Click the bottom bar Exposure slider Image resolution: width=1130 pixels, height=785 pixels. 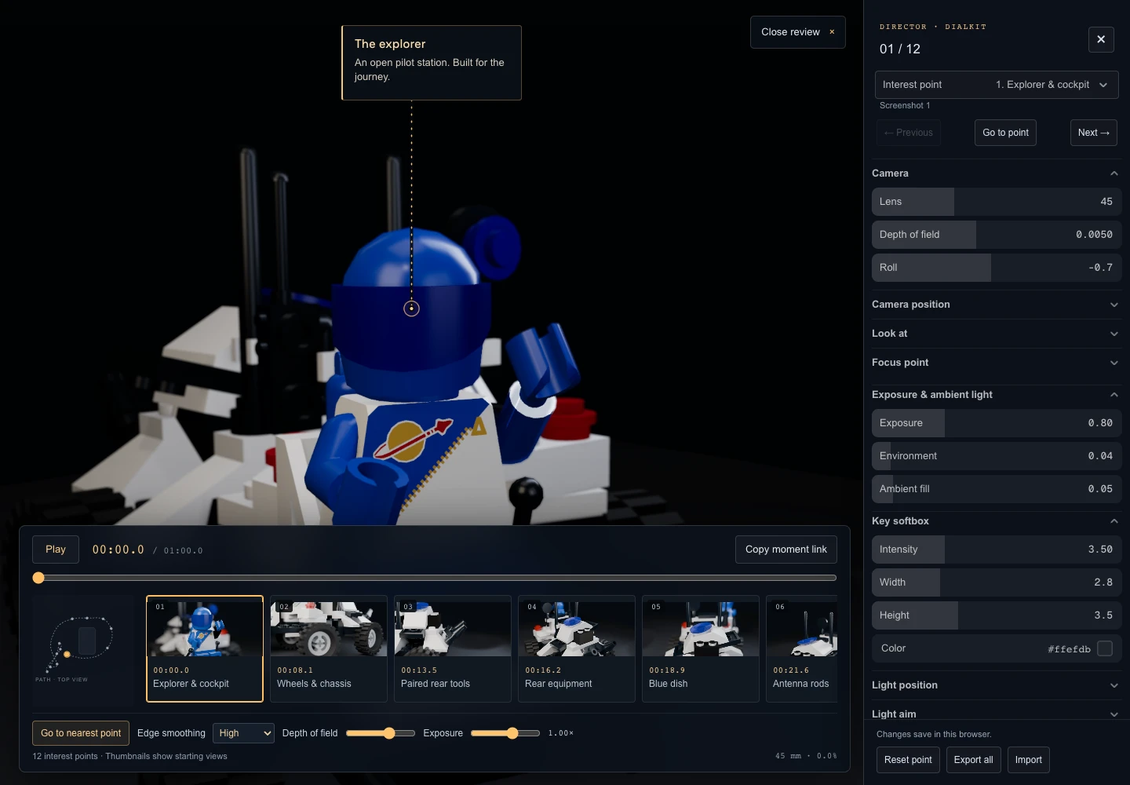(505, 733)
